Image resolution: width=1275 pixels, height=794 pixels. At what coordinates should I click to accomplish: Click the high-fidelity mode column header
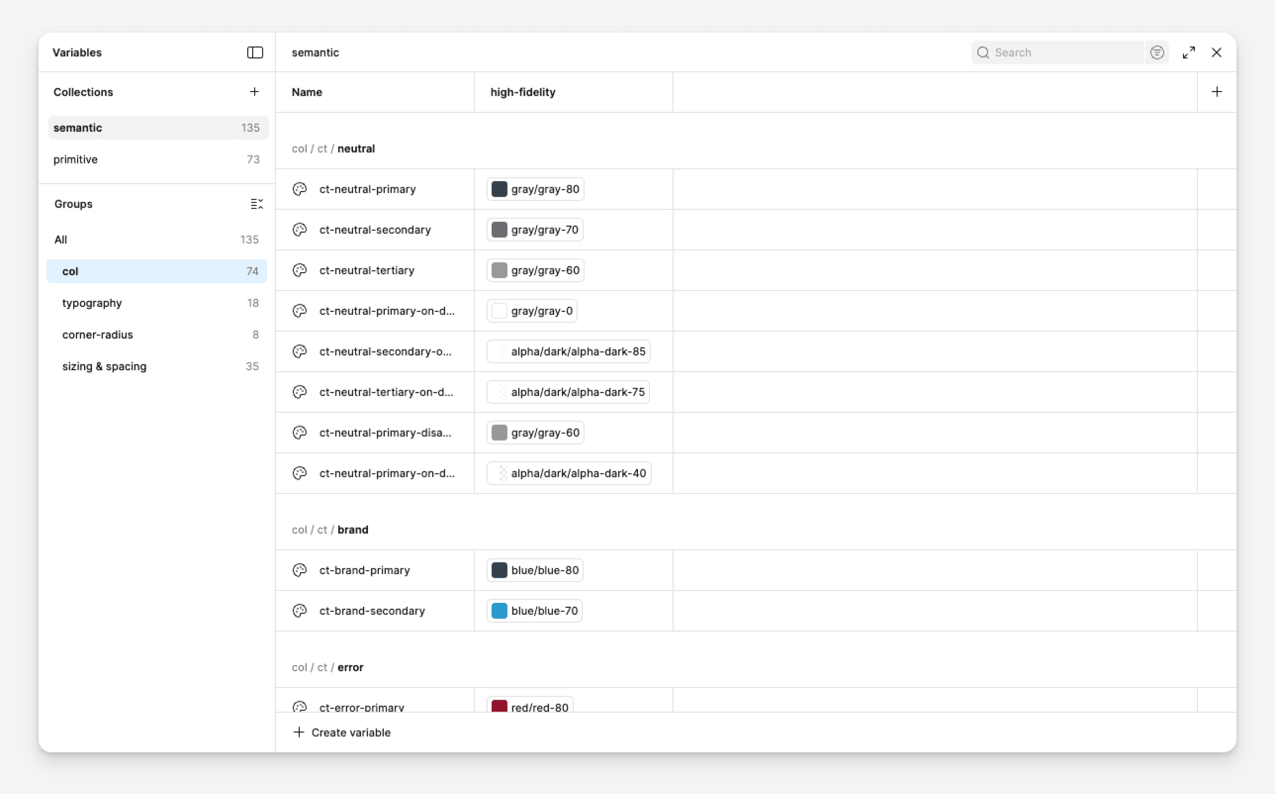523,92
